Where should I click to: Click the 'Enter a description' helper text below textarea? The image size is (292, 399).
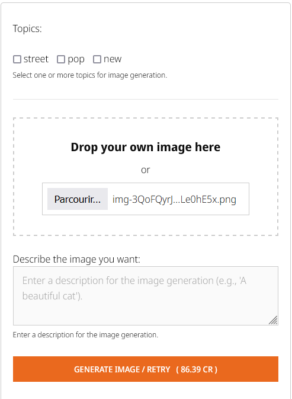85,335
